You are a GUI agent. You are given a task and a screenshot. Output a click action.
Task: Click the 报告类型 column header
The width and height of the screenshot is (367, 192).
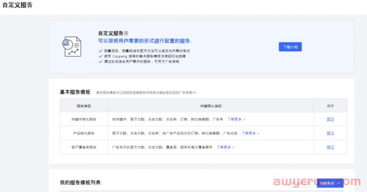pos(84,106)
